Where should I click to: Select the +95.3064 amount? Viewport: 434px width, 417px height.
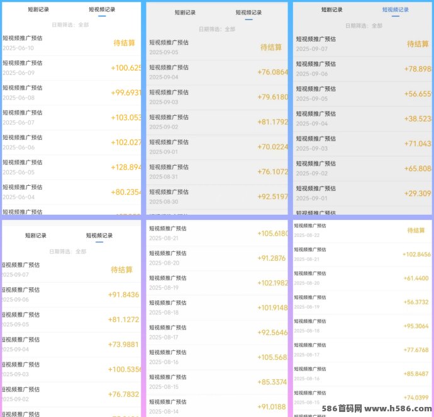click(416, 326)
